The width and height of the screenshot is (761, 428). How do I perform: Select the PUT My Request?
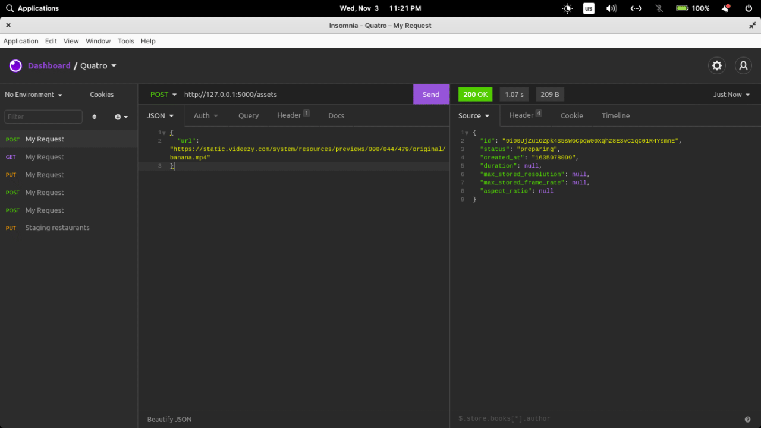point(69,175)
